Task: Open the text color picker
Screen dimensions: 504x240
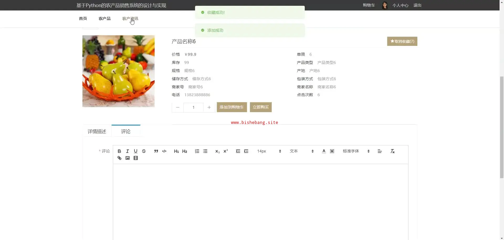Action: [x=324, y=151]
